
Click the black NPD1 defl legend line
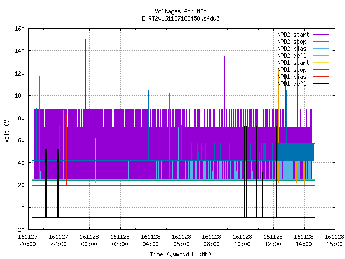tap(321, 84)
